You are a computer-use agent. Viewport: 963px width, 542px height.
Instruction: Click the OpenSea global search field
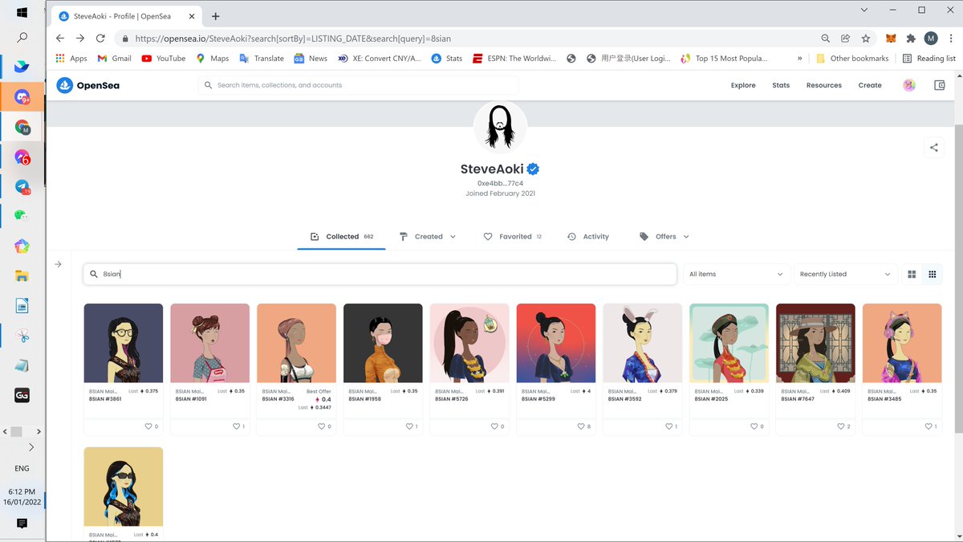(x=359, y=85)
